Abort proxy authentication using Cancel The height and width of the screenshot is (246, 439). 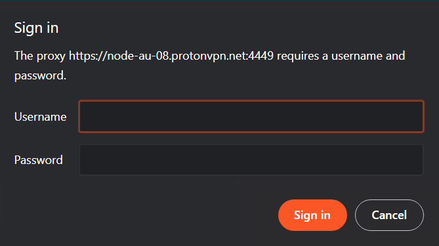pos(389,215)
